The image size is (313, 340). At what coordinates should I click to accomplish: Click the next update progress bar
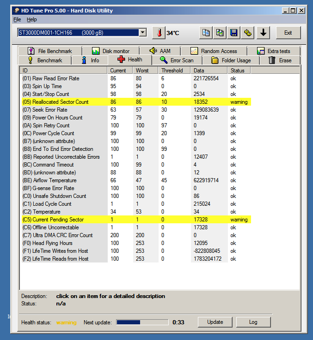tap(142, 322)
